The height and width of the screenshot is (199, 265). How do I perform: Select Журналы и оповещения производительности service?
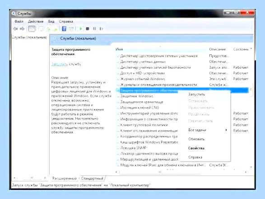(158, 85)
